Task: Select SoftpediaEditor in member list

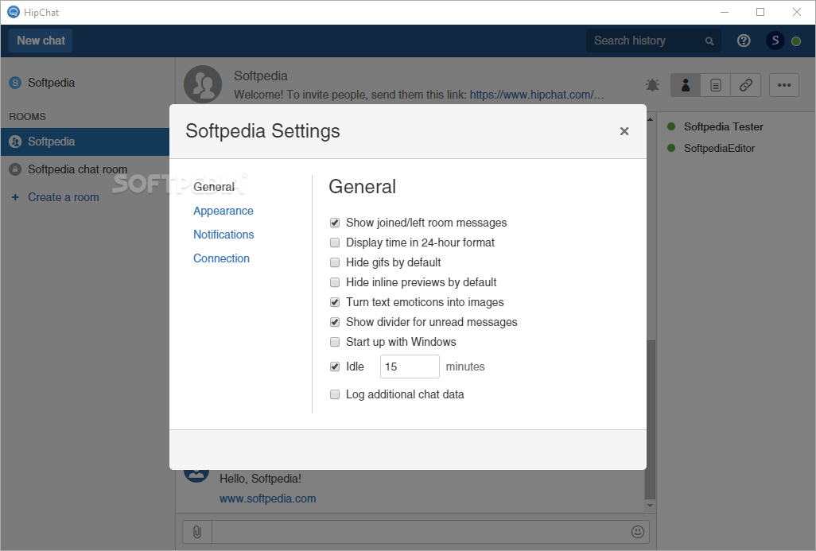Action: tap(719, 149)
